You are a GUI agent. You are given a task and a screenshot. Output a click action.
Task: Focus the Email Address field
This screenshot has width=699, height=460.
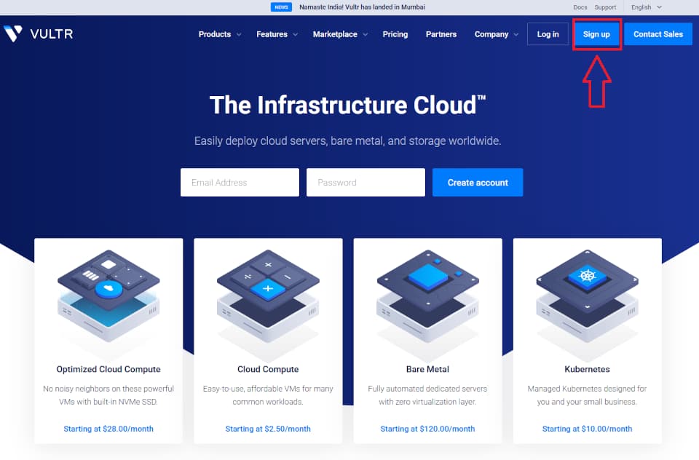point(240,182)
